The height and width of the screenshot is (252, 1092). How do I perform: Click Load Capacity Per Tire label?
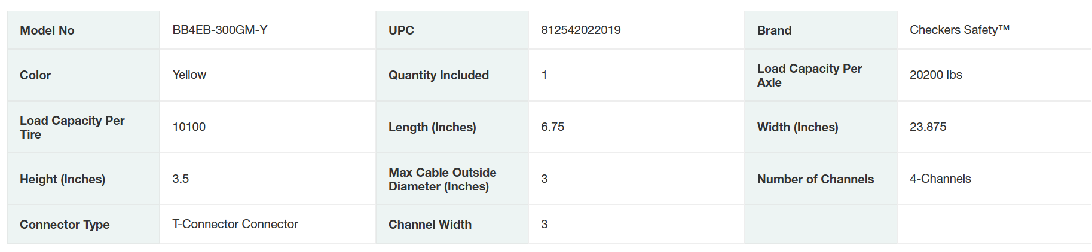coord(72,127)
